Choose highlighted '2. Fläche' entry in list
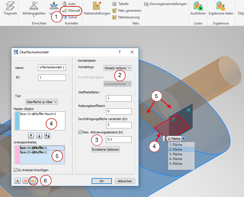This screenshot has height=197, width=244. (x=181, y=149)
